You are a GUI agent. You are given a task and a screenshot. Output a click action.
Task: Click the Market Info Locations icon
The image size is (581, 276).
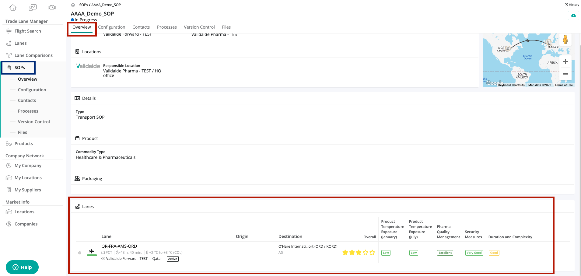click(9, 212)
